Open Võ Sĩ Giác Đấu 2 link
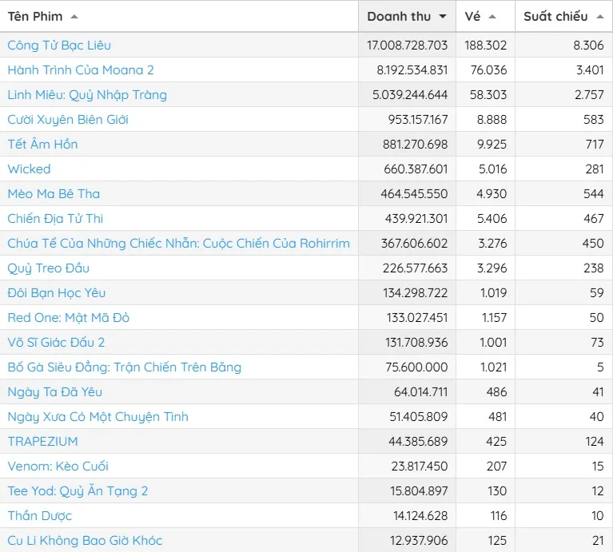Viewport: 613px width, 552px height. [x=56, y=343]
